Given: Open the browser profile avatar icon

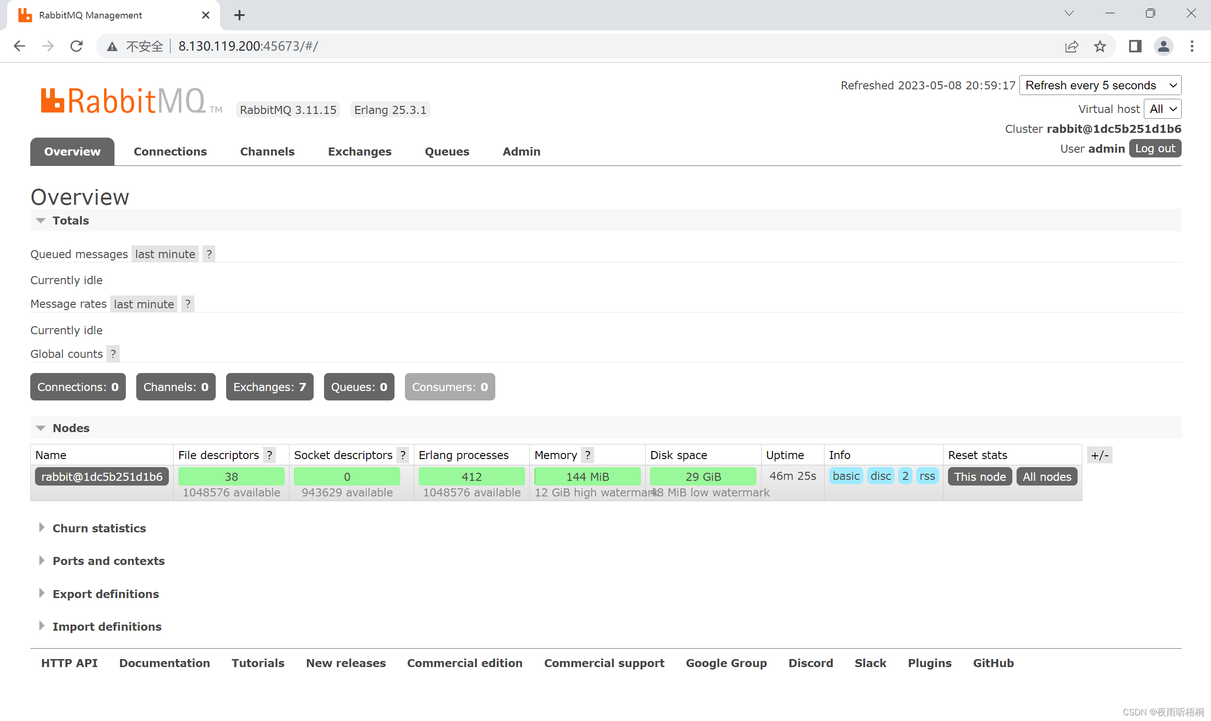Looking at the screenshot, I should coord(1163,46).
